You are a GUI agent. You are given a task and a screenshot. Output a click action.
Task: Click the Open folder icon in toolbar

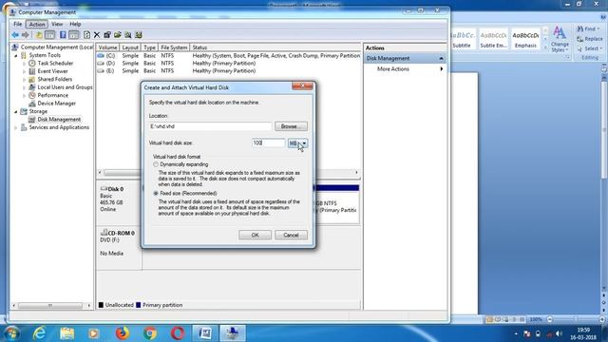coord(118,35)
